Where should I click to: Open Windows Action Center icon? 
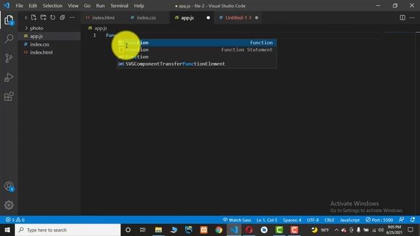[410, 230]
